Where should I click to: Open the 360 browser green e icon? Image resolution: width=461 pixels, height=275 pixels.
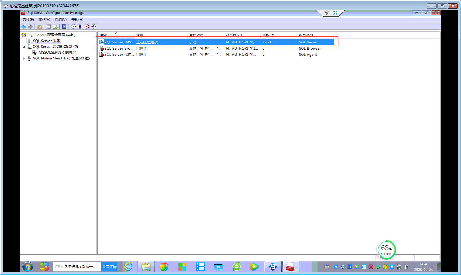(237, 266)
